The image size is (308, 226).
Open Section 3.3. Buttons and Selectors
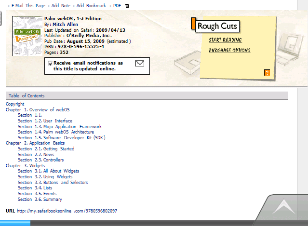tap(53, 183)
